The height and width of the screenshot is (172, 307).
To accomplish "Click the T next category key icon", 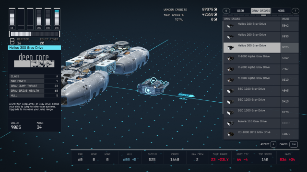I will [x=295, y=11].
